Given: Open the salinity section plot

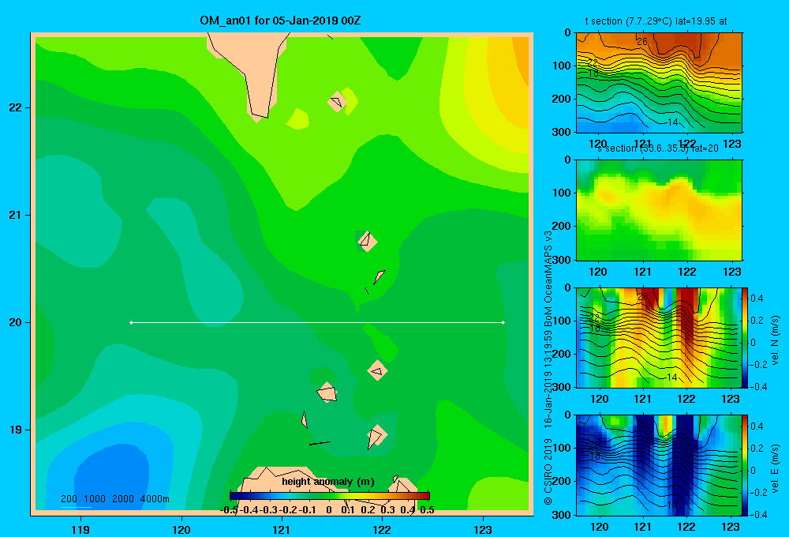Looking at the screenshot, I should click(659, 210).
